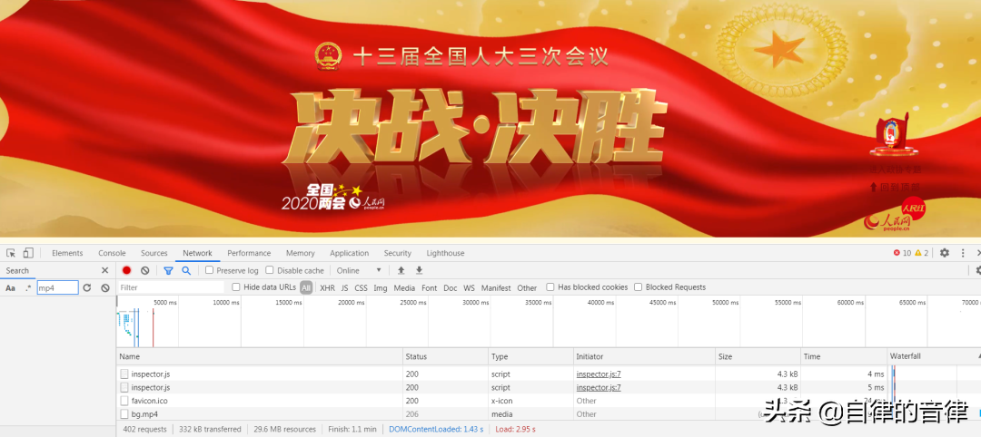This screenshot has width=981, height=437.
Task: Click the network Filter text field
Action: [x=171, y=287]
